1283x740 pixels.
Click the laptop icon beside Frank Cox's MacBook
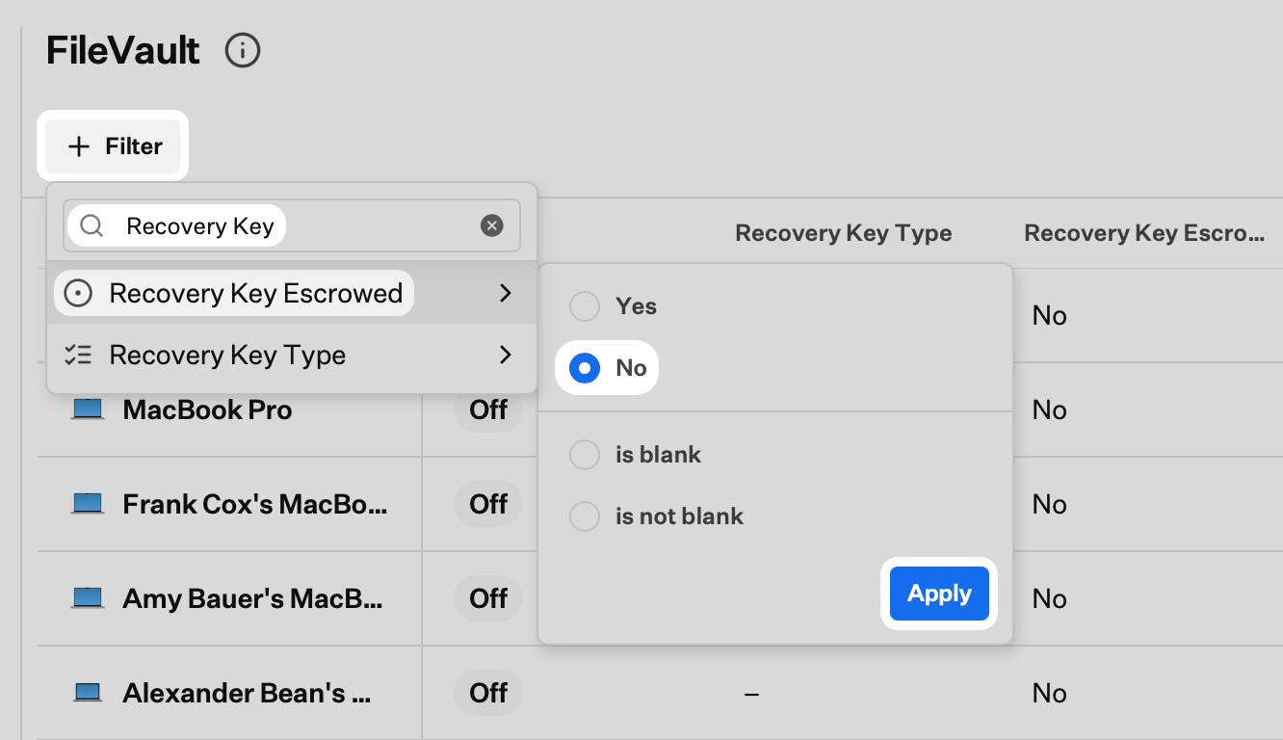click(88, 504)
